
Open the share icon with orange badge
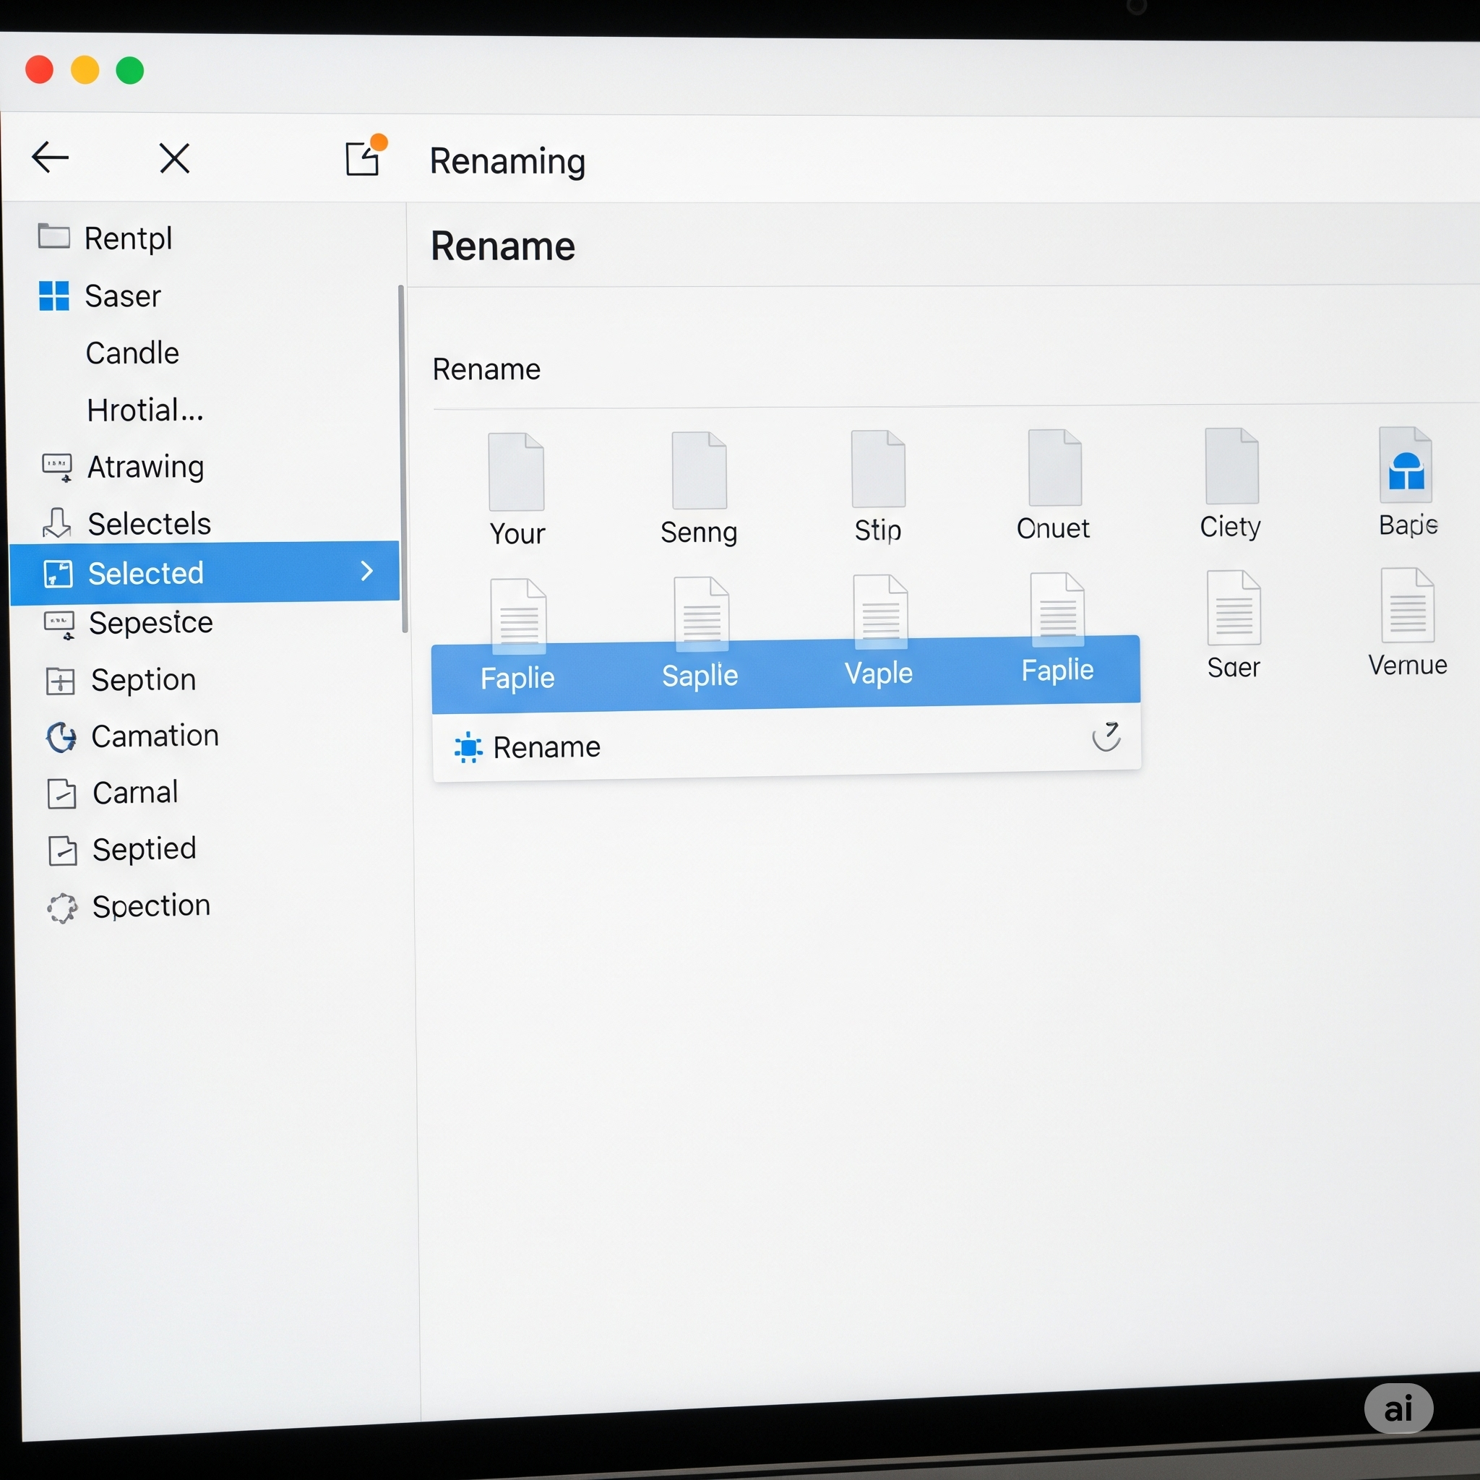point(363,157)
